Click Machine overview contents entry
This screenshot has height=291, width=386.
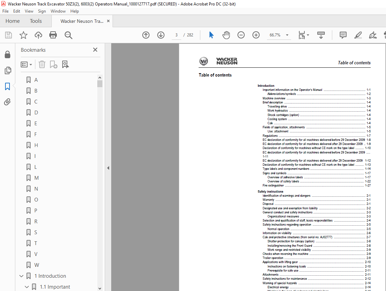(x=274, y=98)
